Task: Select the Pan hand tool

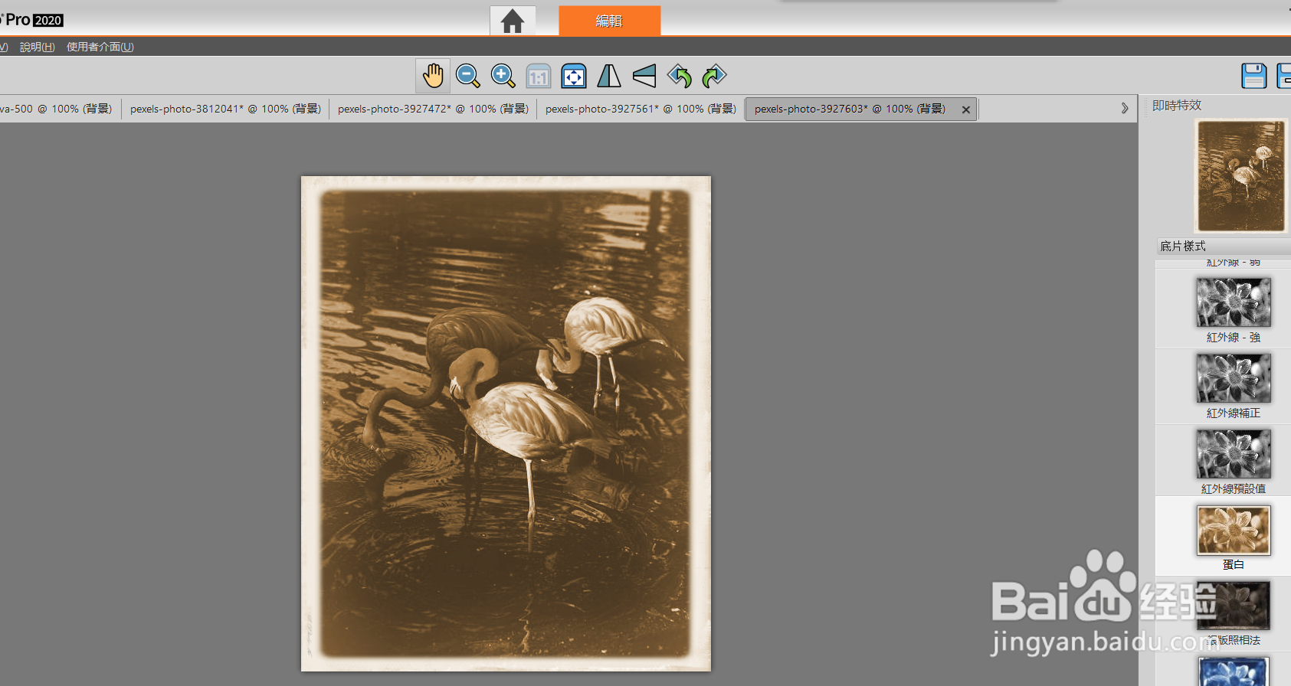Action: click(x=433, y=76)
